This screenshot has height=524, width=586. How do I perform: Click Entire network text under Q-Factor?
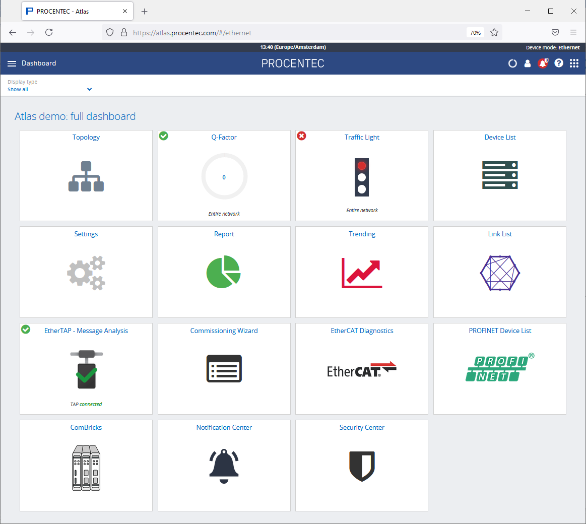tap(224, 214)
